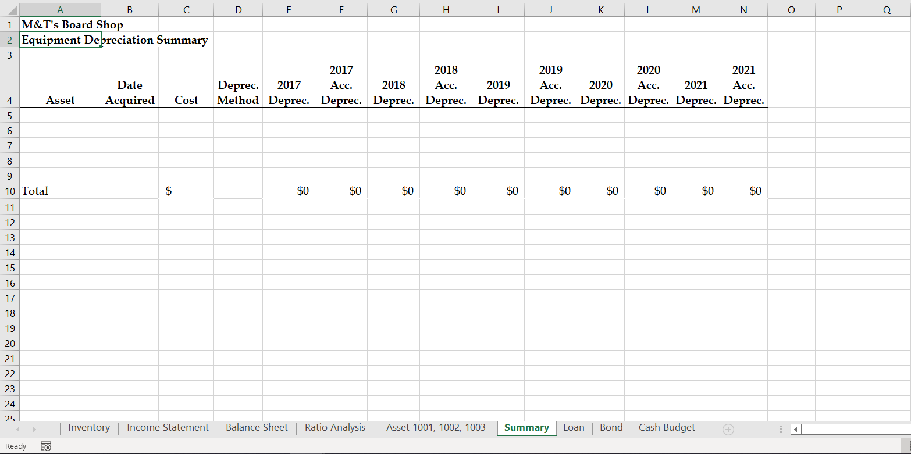Select the Summary sheet tab
This screenshot has height=454, width=911.
tap(526, 428)
